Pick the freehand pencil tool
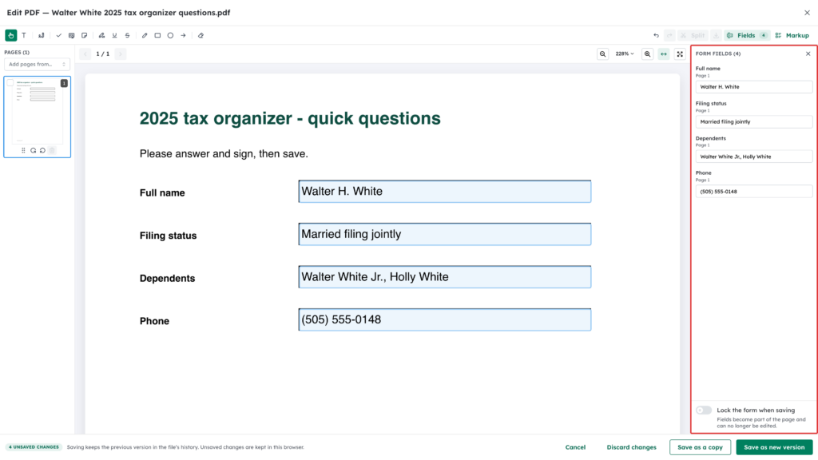Screen dimensions: 818x460 pyautogui.click(x=145, y=35)
